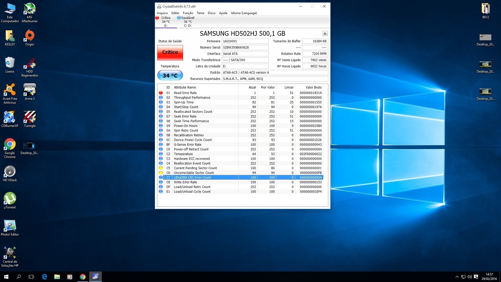Open the taskbar clock 14:57
Screen dimensions: 501x282
489,277
